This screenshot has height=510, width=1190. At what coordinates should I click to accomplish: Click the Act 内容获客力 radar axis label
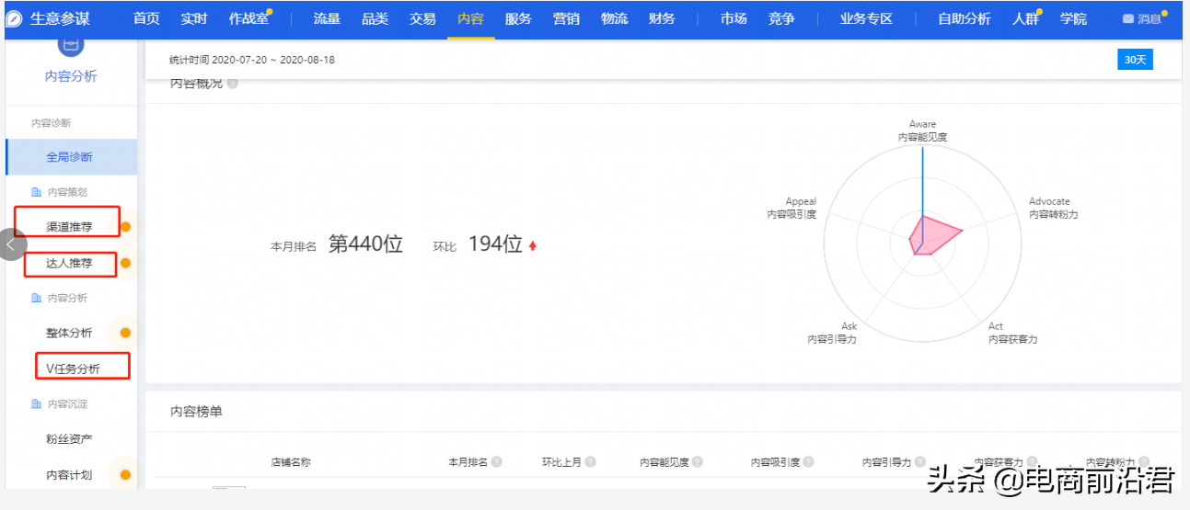(1012, 333)
